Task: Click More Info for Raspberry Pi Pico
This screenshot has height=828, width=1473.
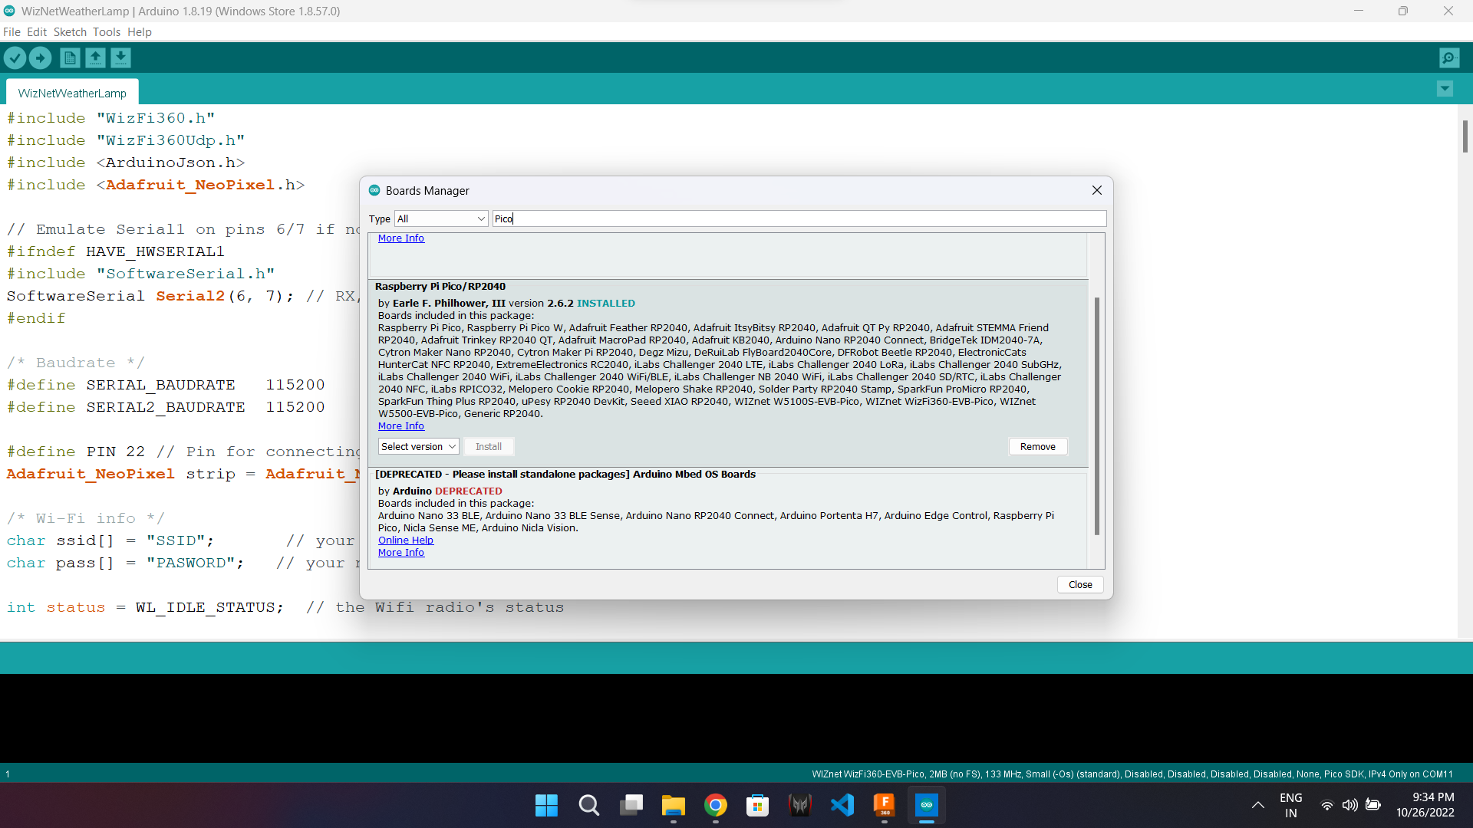Action: [400, 425]
